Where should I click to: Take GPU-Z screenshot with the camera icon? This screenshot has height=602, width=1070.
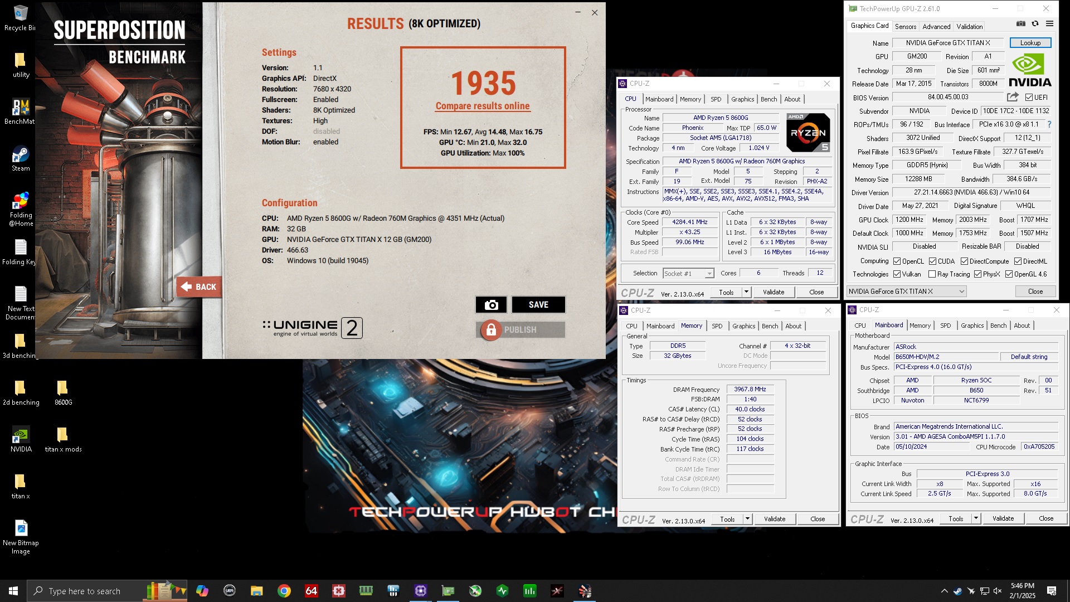pos(1020,24)
